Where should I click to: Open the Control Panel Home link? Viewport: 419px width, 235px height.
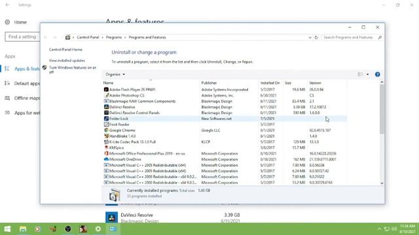(65, 50)
